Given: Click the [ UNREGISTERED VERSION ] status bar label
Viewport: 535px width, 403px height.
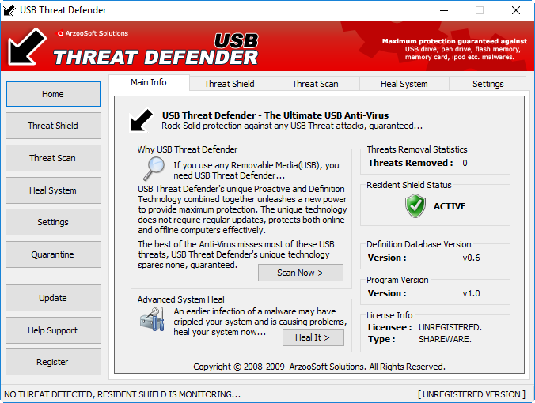Looking at the screenshot, I should pyautogui.click(x=472, y=394).
